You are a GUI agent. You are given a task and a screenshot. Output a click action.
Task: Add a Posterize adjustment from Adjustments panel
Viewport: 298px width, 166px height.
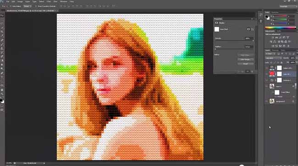tap(276, 46)
